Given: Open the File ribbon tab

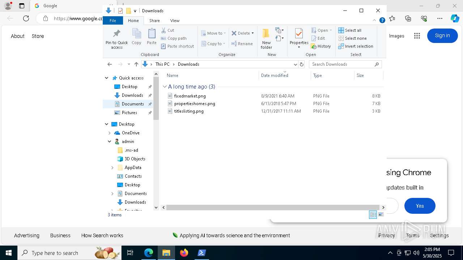Looking at the screenshot, I should click(113, 21).
